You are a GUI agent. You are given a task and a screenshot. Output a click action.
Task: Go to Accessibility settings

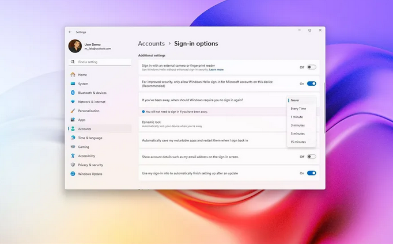(100, 155)
